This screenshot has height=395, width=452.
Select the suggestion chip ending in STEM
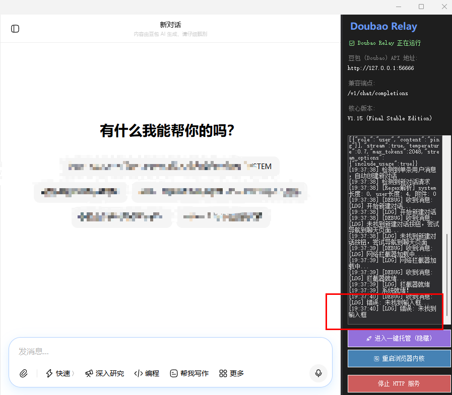click(x=169, y=167)
